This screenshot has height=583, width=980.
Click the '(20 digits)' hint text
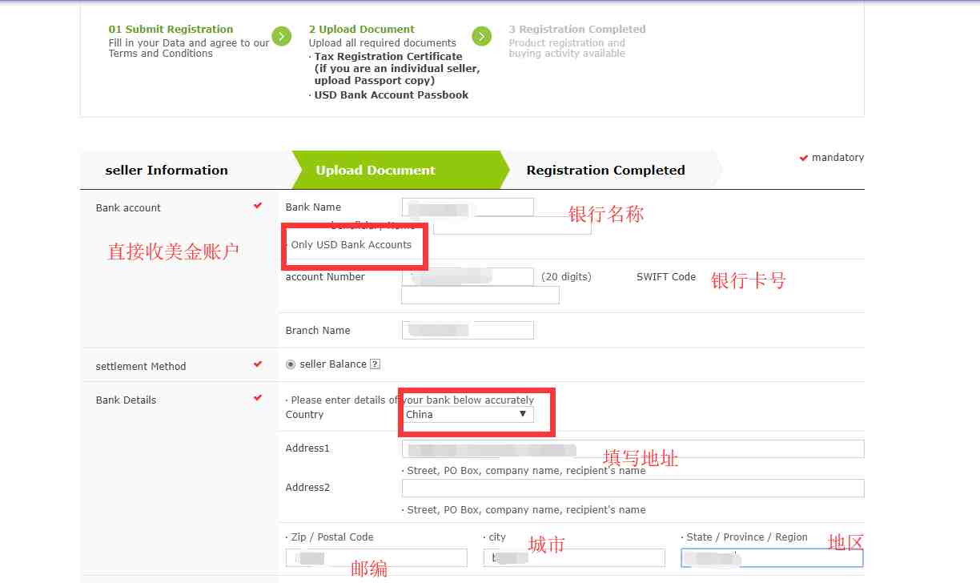tap(567, 277)
